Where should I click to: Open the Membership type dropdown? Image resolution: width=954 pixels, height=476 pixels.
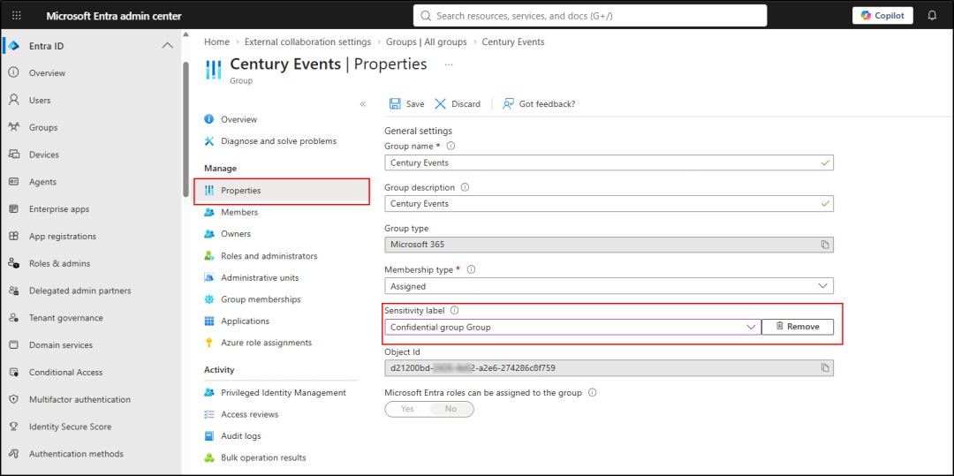coord(609,286)
